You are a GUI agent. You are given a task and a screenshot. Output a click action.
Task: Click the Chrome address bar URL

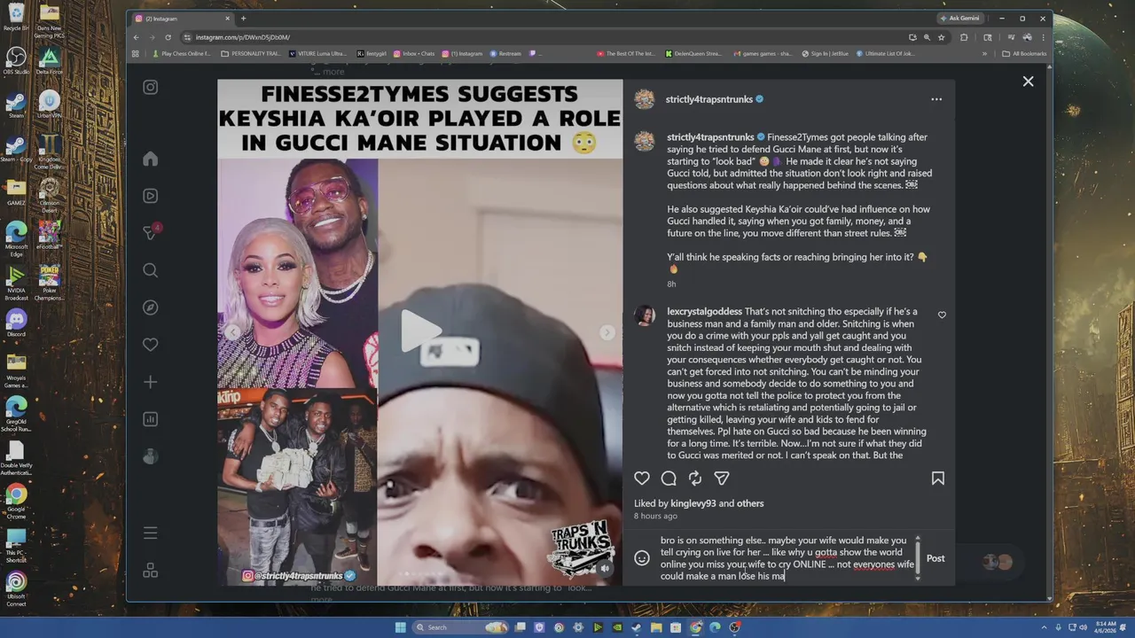click(x=242, y=37)
